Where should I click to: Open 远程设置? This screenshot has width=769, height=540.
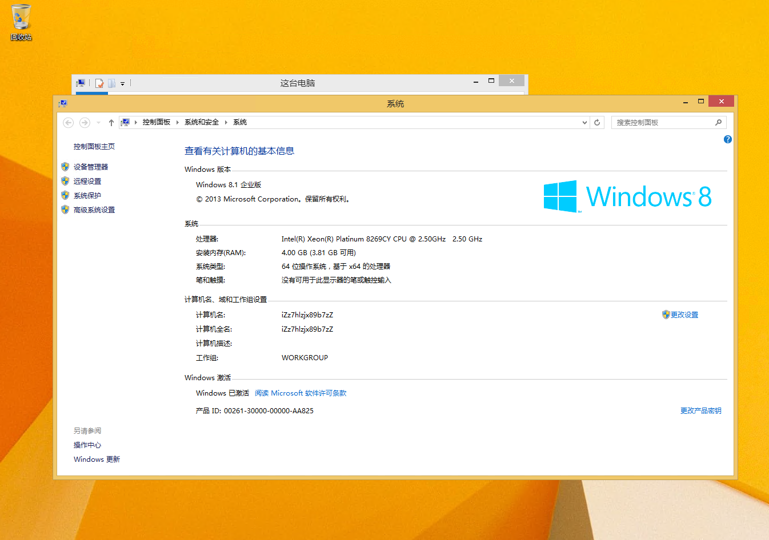click(x=87, y=181)
